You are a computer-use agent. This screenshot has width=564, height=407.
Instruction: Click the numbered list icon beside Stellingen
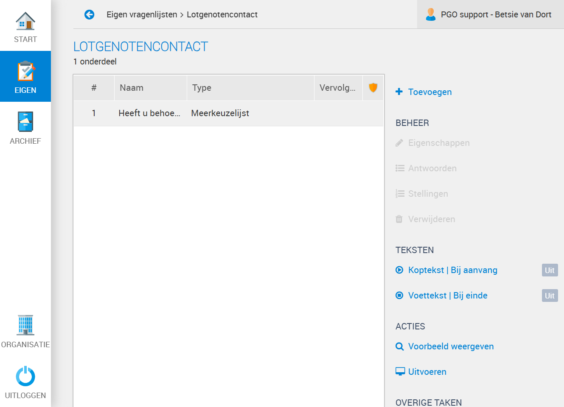(400, 194)
